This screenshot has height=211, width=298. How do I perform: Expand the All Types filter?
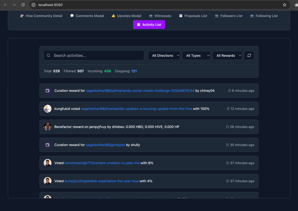[x=196, y=55]
